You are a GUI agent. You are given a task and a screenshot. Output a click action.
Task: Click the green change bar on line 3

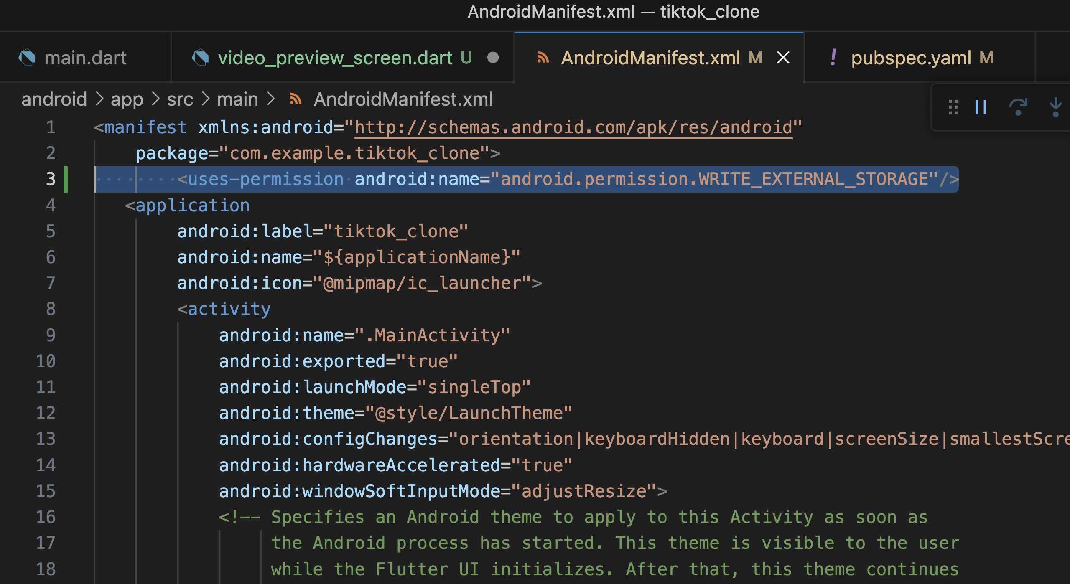click(x=66, y=179)
